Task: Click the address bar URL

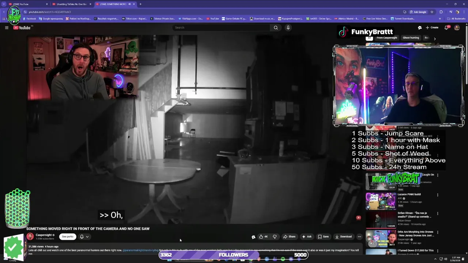Action: [x=50, y=12]
